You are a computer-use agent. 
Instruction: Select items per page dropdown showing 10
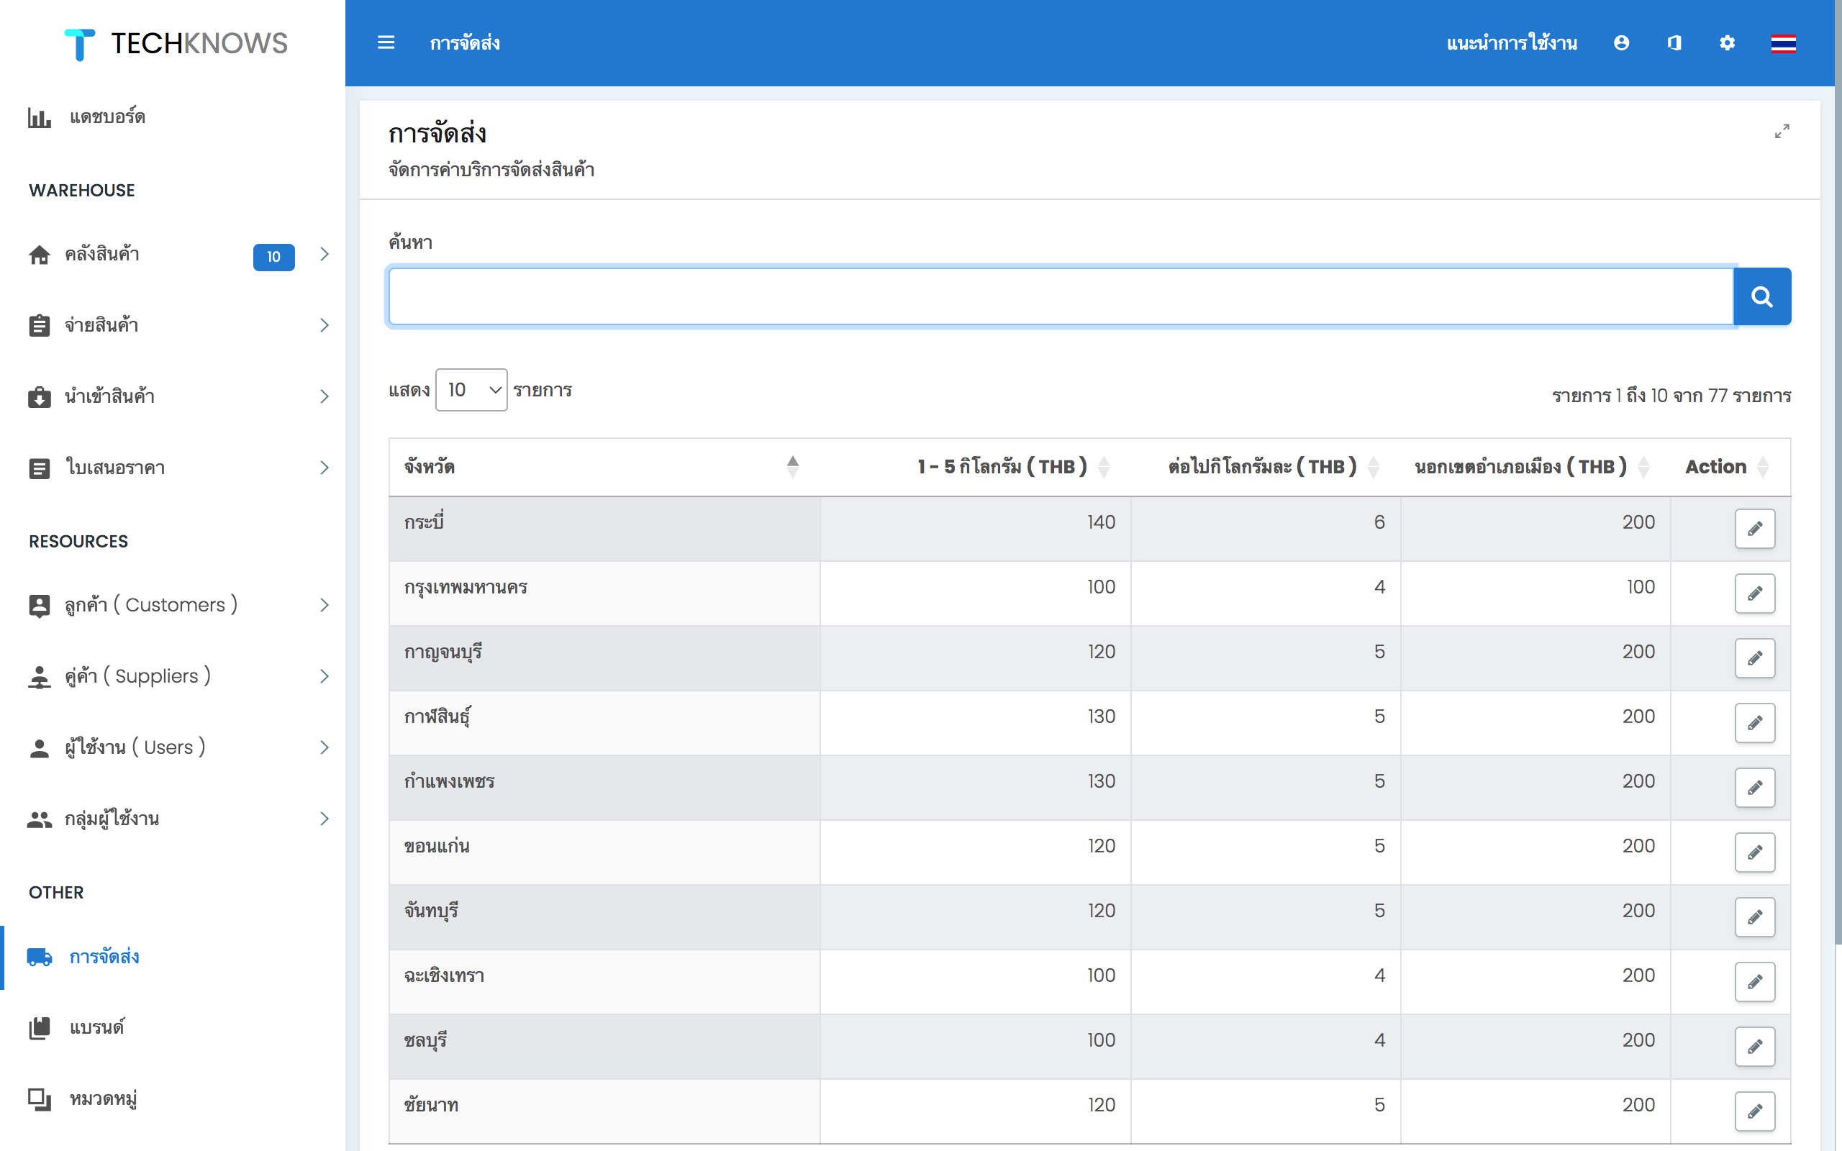pyautogui.click(x=472, y=390)
